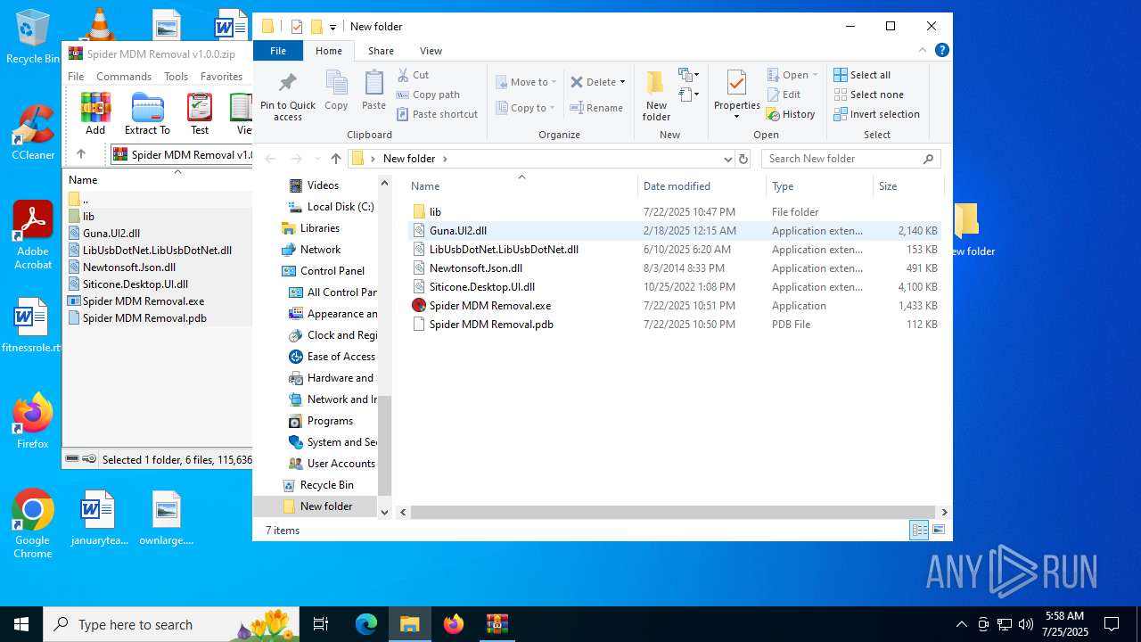Select Control Panel in navigation pane
This screenshot has height=642, width=1141.
(x=332, y=271)
